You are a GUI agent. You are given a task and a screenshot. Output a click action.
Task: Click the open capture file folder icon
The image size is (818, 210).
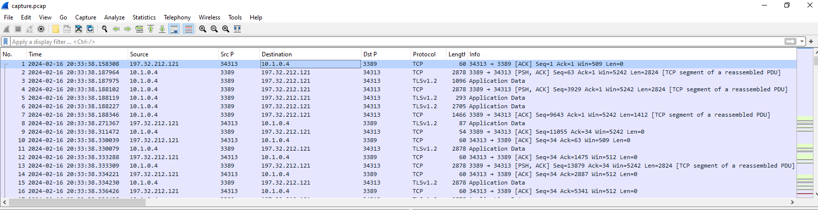(56, 29)
